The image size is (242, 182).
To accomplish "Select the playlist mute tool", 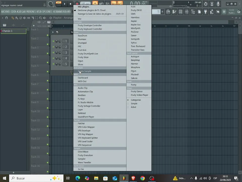I will [25, 18].
